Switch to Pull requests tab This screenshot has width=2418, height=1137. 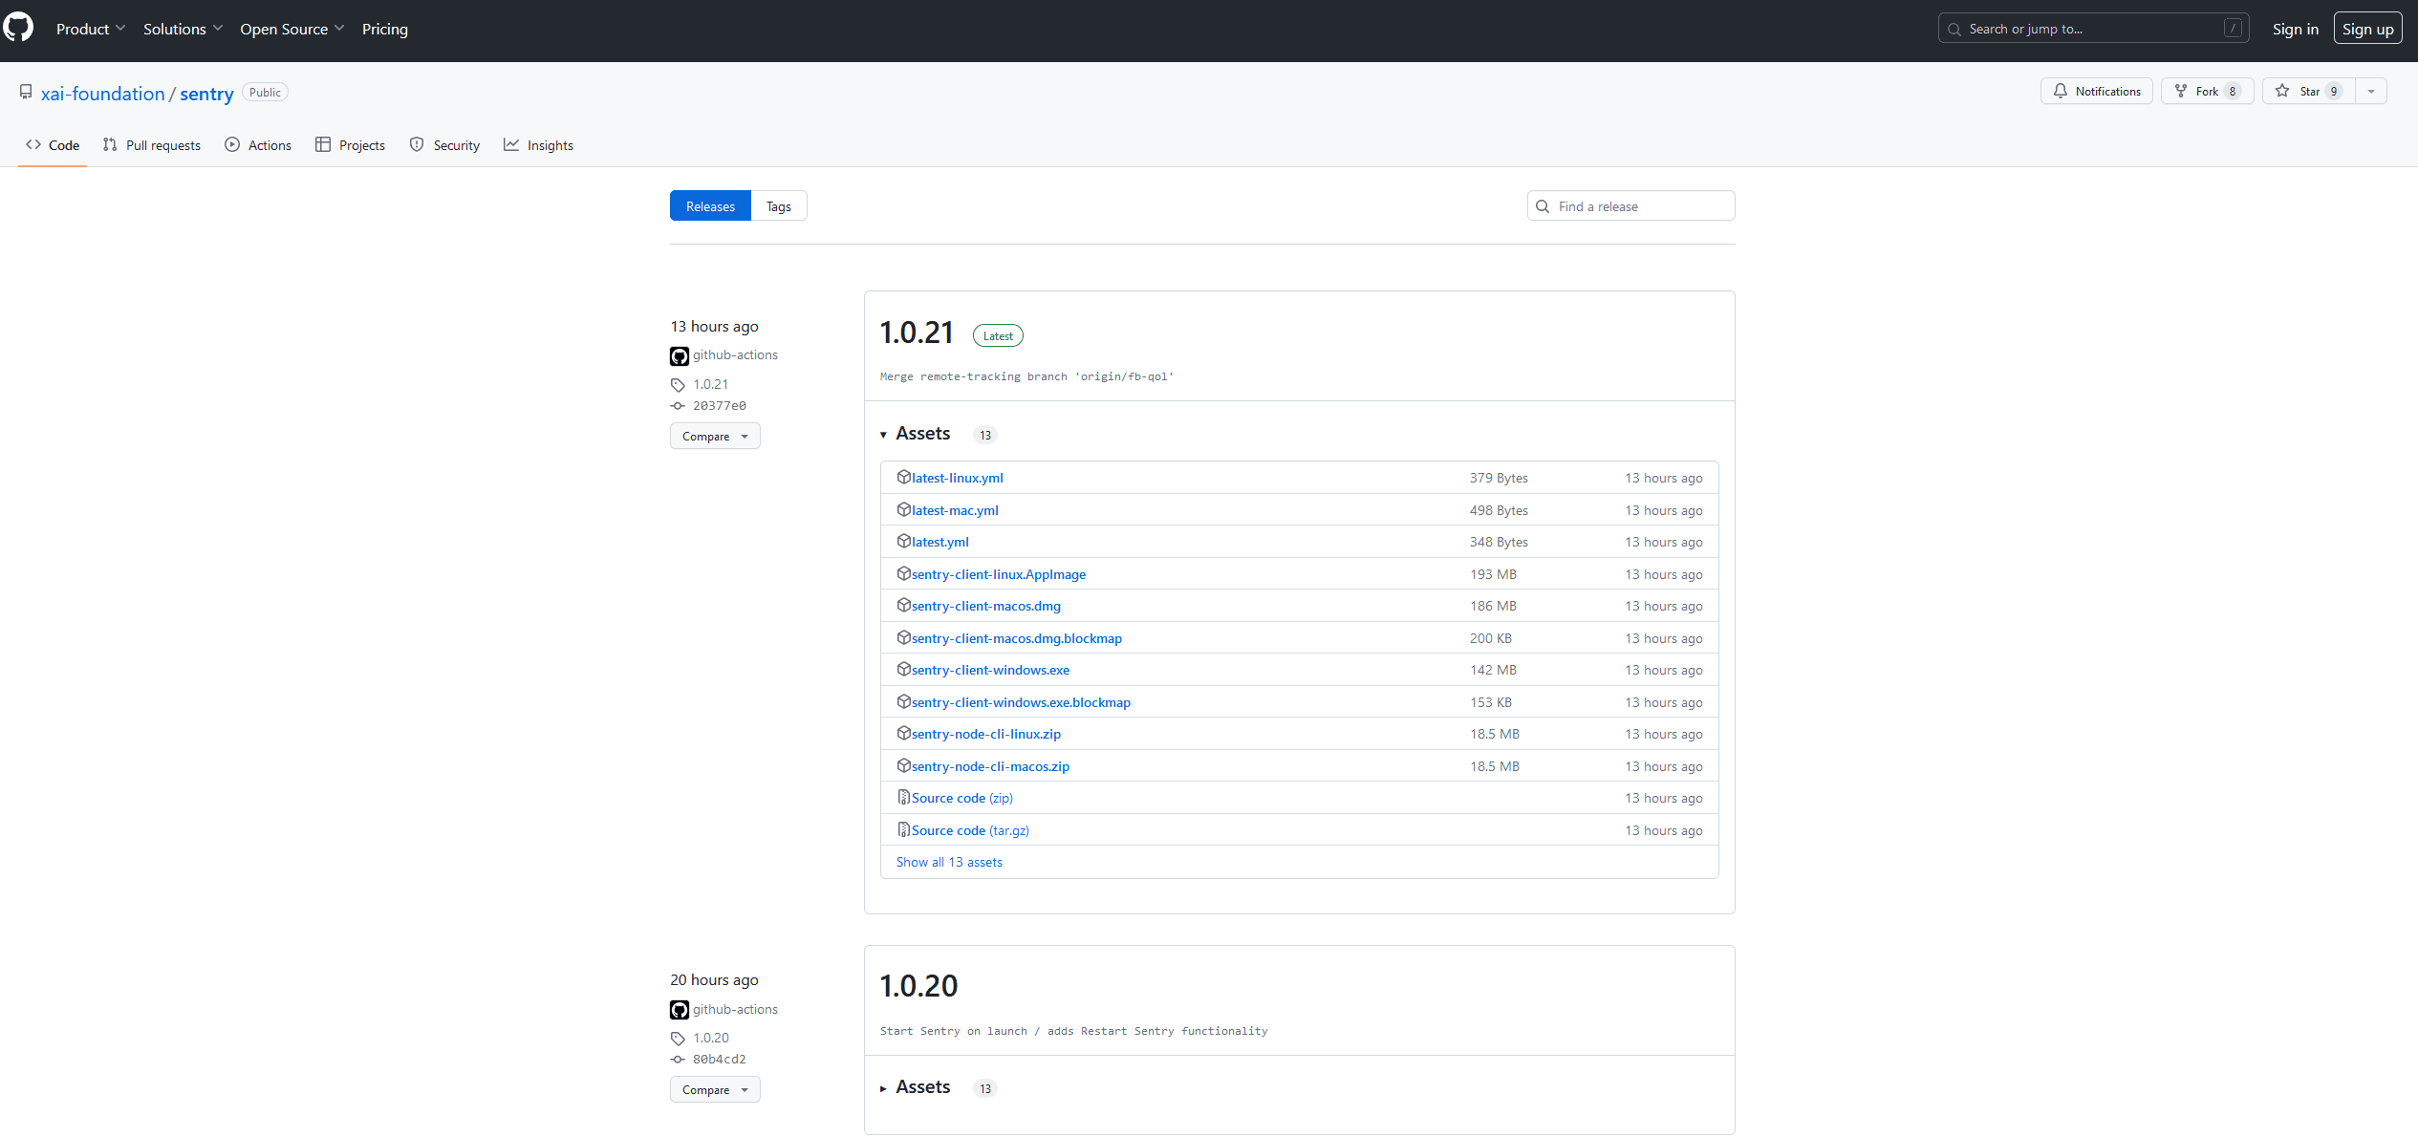(152, 145)
